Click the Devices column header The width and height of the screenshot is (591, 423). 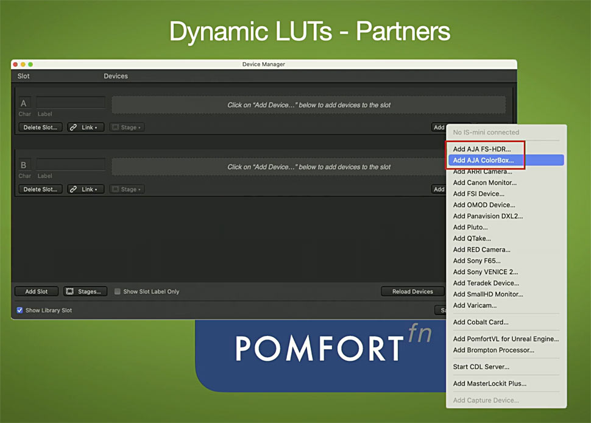[x=116, y=76]
